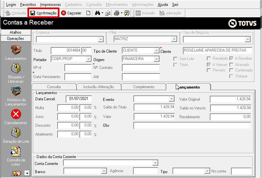Click the Operações sidebar button
Screen dimensions: 262x178
pos(16,39)
